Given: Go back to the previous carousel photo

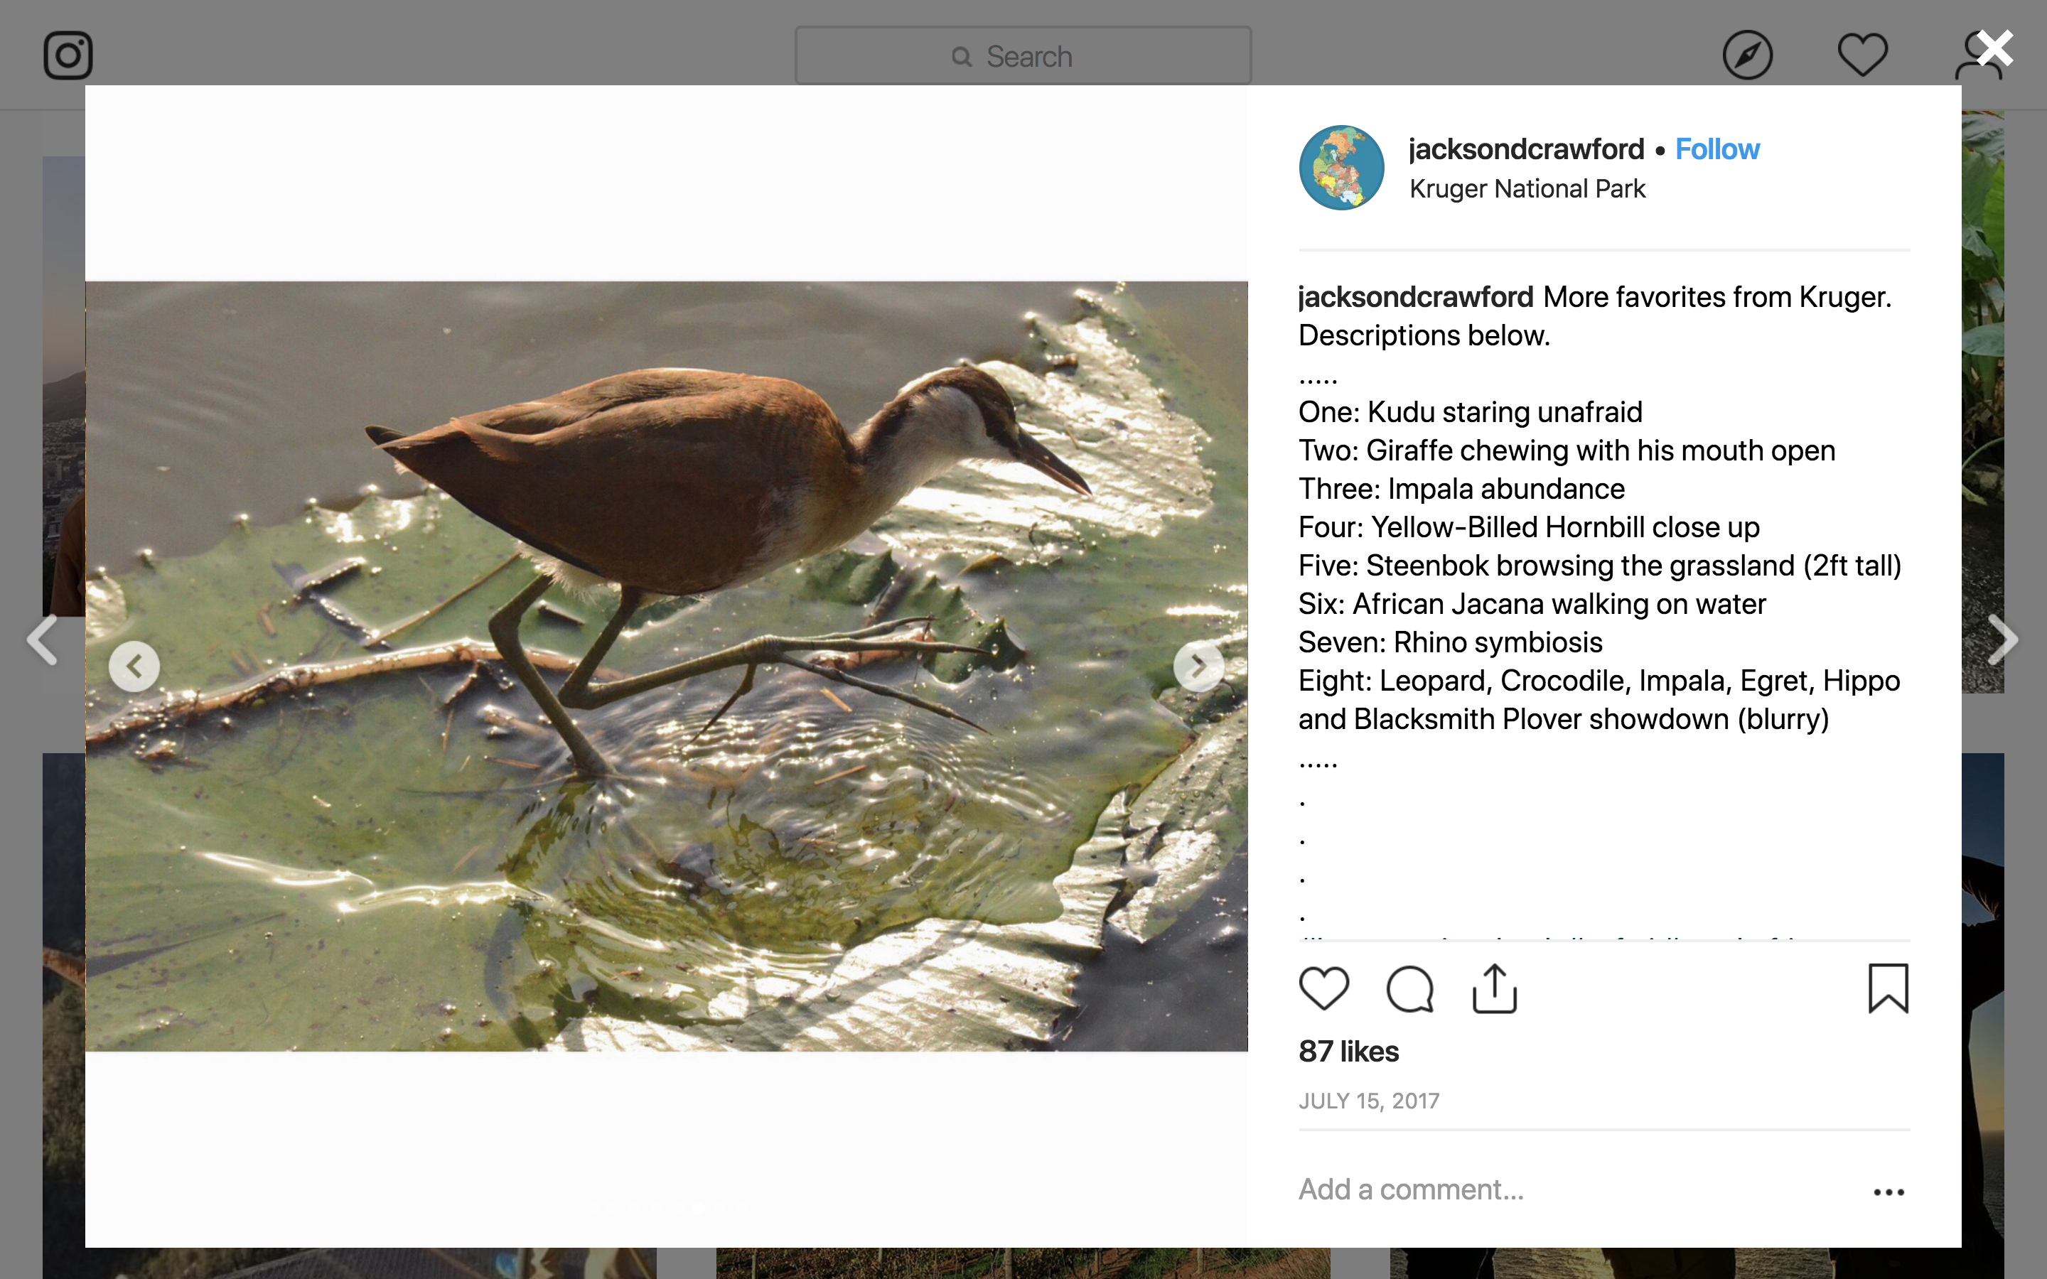Looking at the screenshot, I should pyautogui.click(x=134, y=667).
